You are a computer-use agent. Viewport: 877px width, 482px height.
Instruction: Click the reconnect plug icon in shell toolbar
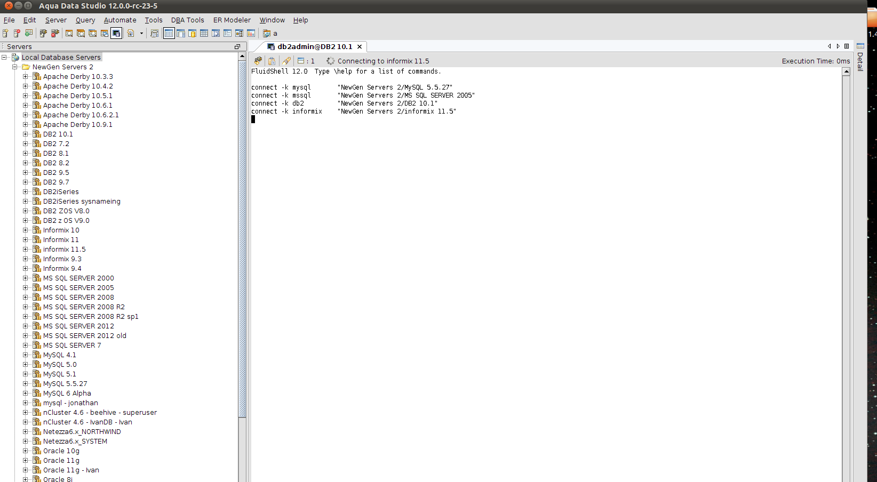pyautogui.click(x=258, y=61)
